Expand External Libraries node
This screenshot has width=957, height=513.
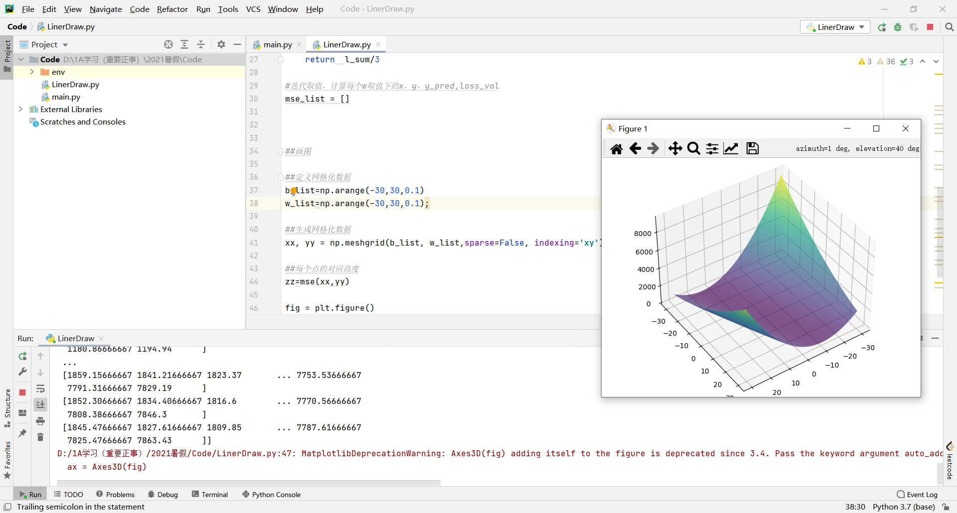pyautogui.click(x=21, y=109)
